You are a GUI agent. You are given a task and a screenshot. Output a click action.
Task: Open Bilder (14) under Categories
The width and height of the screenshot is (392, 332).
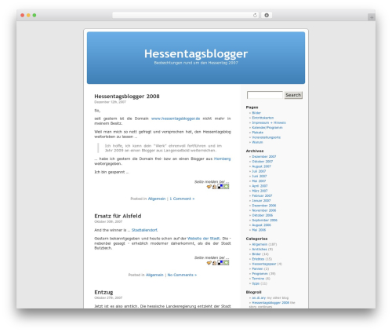256,254
